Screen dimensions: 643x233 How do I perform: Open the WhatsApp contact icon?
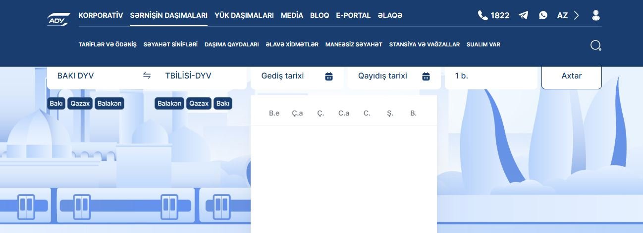point(543,15)
